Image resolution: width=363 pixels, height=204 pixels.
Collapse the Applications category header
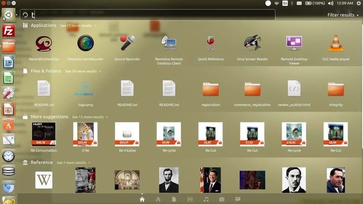pos(43,25)
